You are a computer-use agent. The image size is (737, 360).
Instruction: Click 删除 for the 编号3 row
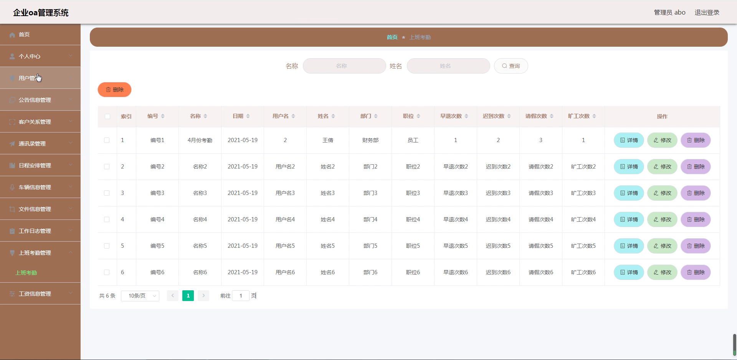pos(696,193)
